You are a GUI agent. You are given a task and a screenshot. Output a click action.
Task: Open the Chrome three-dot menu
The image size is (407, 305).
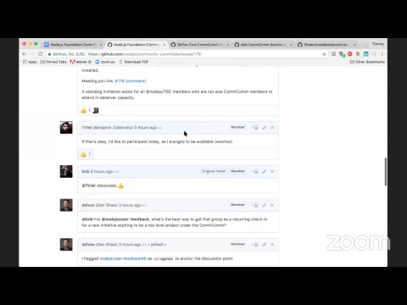(382, 54)
